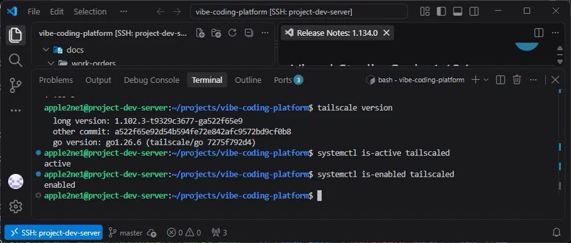571x243 pixels.
Task: Click the VS Code logo icon
Action: click(x=12, y=11)
